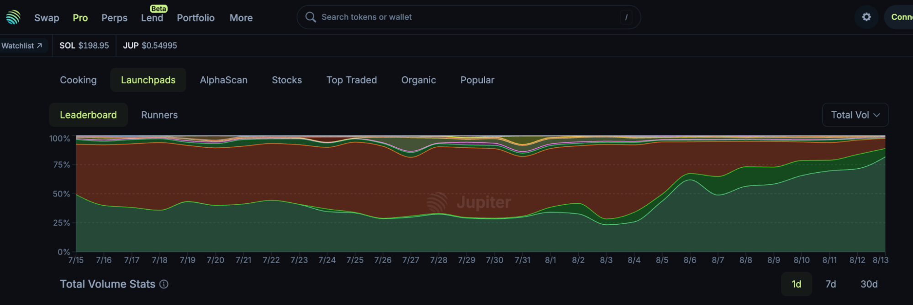The image size is (913, 305).
Task: Select the Leaderboard view
Action: [88, 115]
